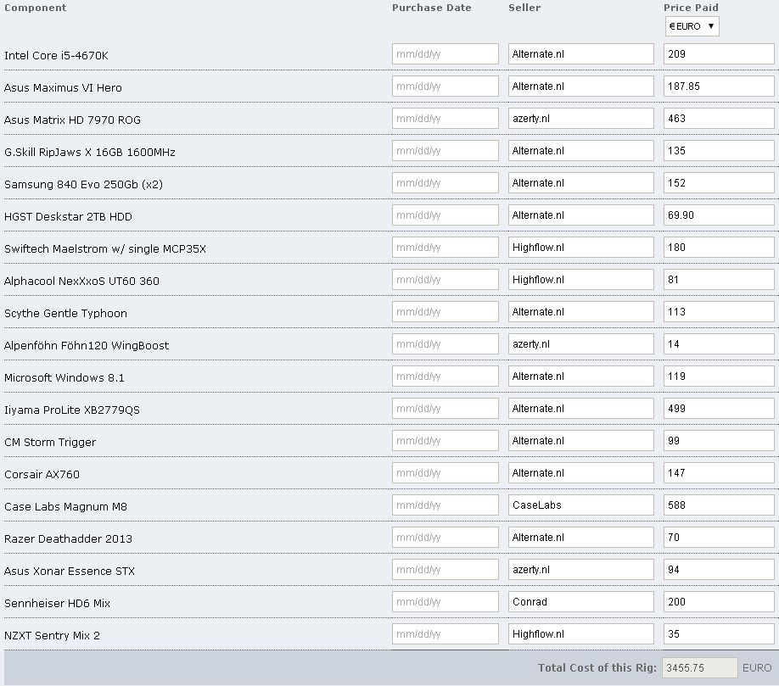Edit price paid for HGST Deskstar 2TB HDD
Screen dimensions: 779x686
coord(719,215)
